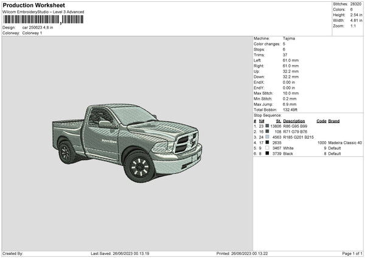The width and height of the screenshot is (365, 258).
Task: Click the Color changes value 5
Action: coord(284,44)
